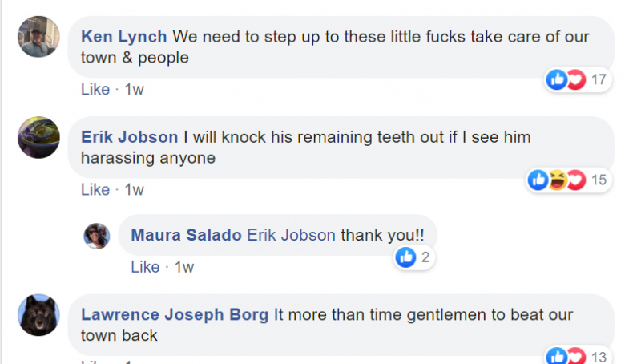Like Ken Lynch's comment
641x364 pixels.
point(95,89)
